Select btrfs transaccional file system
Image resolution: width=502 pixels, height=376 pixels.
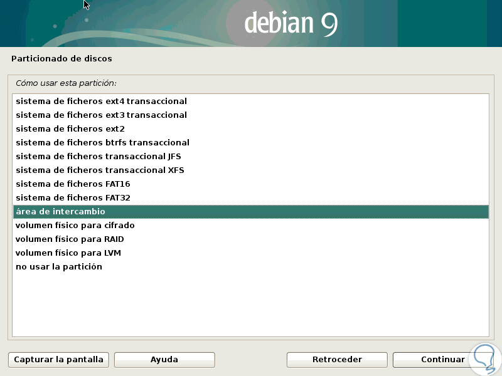250,143
